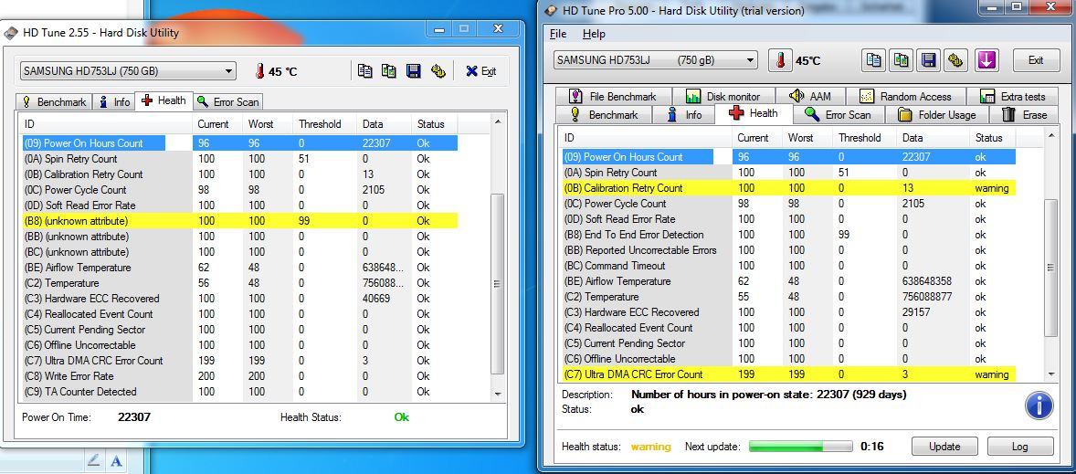Select (BB) Reported Uncorrectable Errors row
1076x474 pixels.
pyautogui.click(x=789, y=250)
